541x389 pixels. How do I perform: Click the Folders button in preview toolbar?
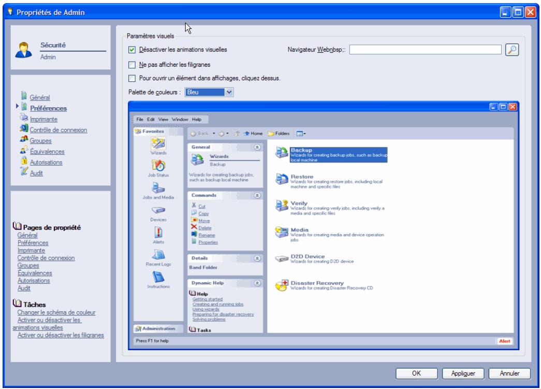coord(279,133)
